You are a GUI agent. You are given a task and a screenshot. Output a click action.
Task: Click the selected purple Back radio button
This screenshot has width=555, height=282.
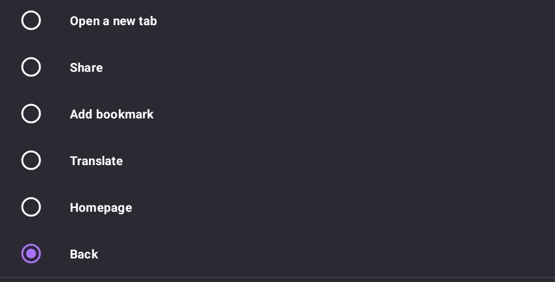(31, 254)
